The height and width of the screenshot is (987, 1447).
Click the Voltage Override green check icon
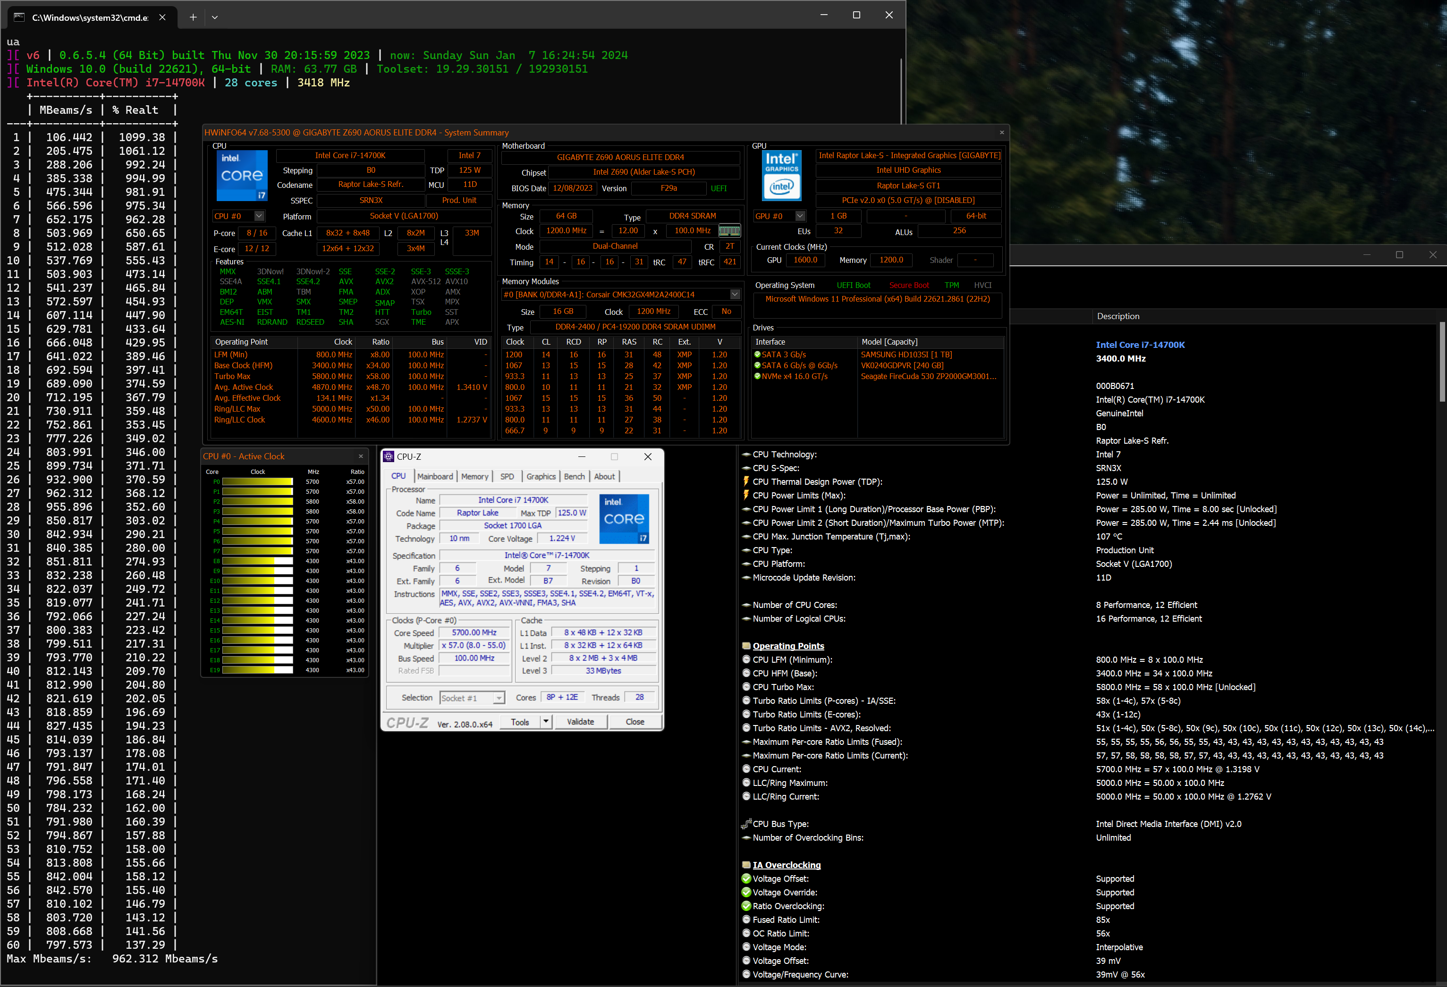(x=746, y=892)
